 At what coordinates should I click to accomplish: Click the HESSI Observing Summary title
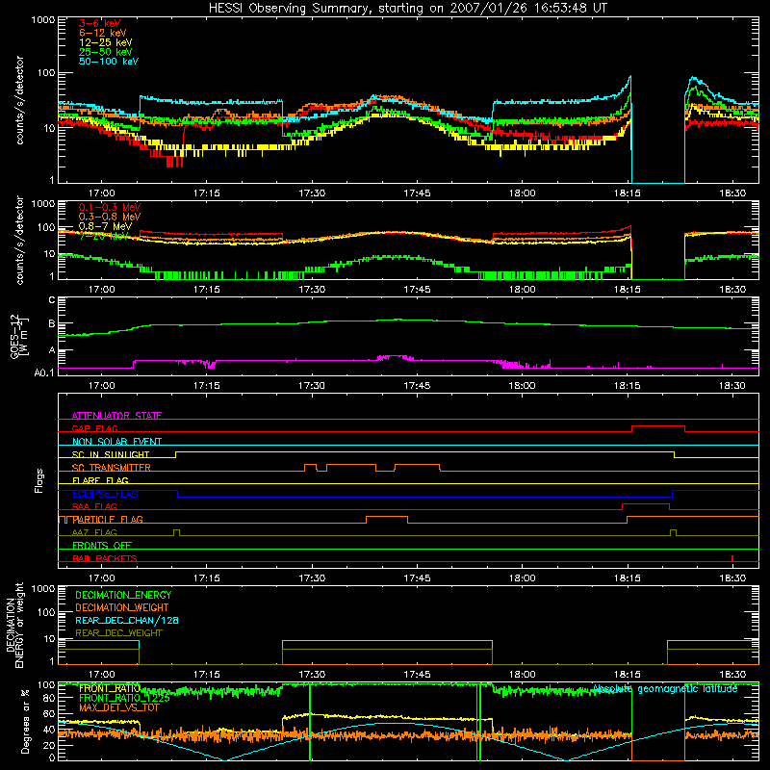point(407,9)
